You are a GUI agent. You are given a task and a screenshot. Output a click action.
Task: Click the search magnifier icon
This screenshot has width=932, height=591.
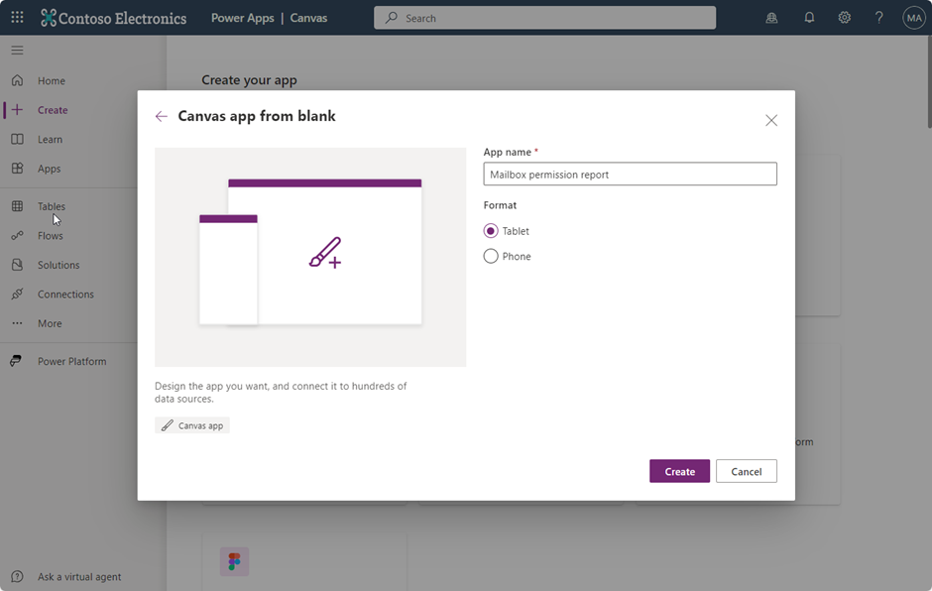391,18
